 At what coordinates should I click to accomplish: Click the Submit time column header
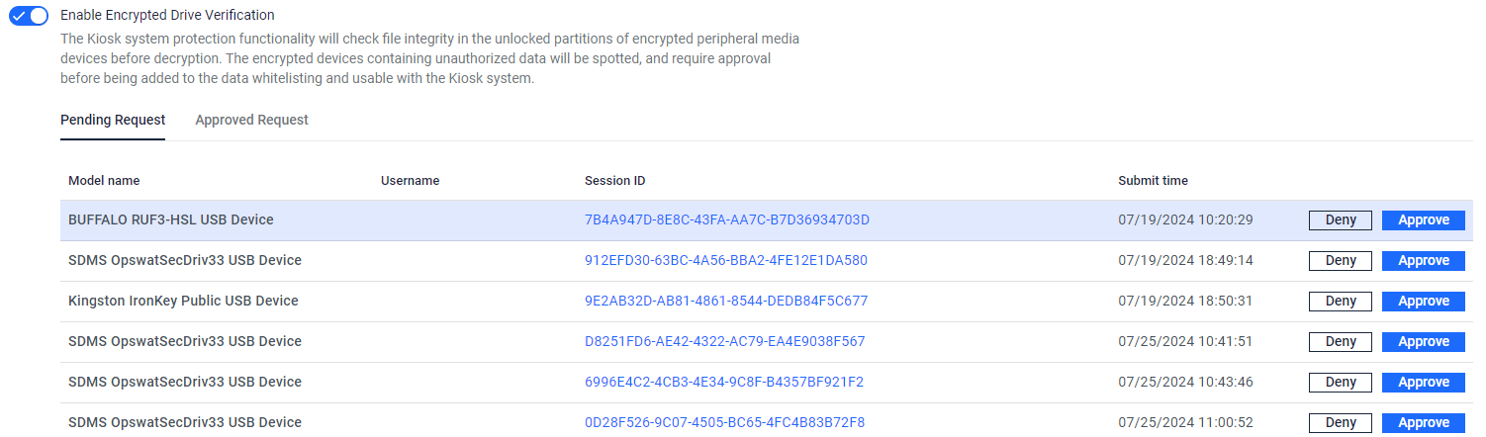[x=1153, y=181]
